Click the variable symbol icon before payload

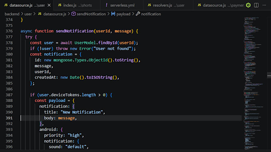113,14
